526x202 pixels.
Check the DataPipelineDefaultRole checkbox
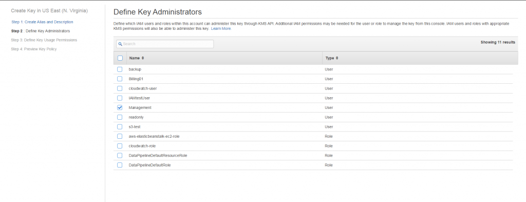[x=120, y=165]
